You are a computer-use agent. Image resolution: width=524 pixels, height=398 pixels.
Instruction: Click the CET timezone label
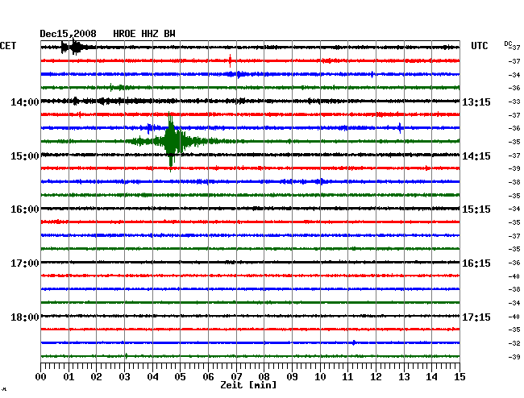click(8, 46)
